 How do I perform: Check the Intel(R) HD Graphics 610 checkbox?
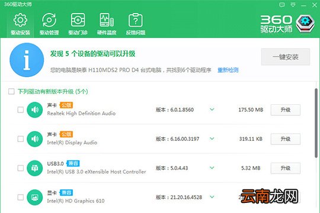pos(21,197)
